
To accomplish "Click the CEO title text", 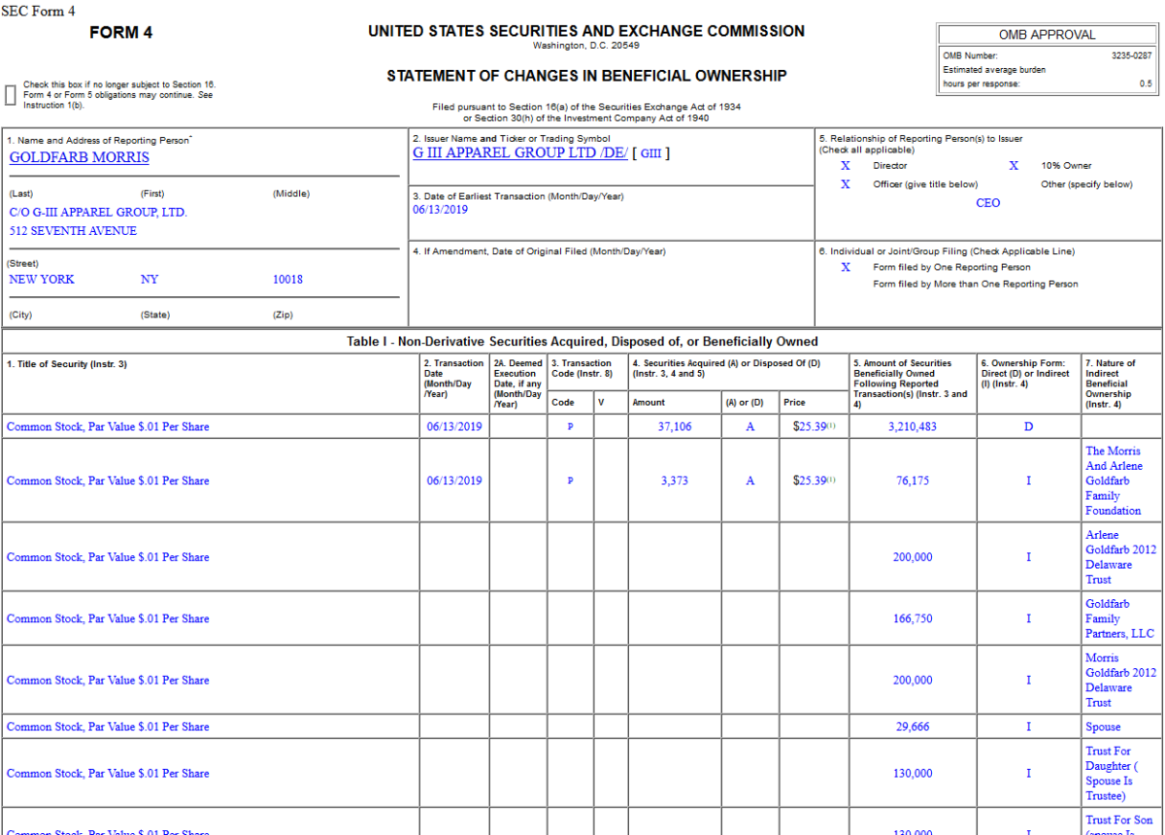I will [987, 203].
